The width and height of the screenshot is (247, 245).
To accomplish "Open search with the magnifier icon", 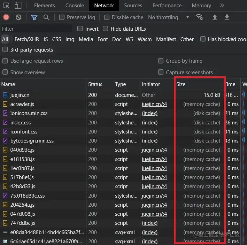I will tap(46, 17).
